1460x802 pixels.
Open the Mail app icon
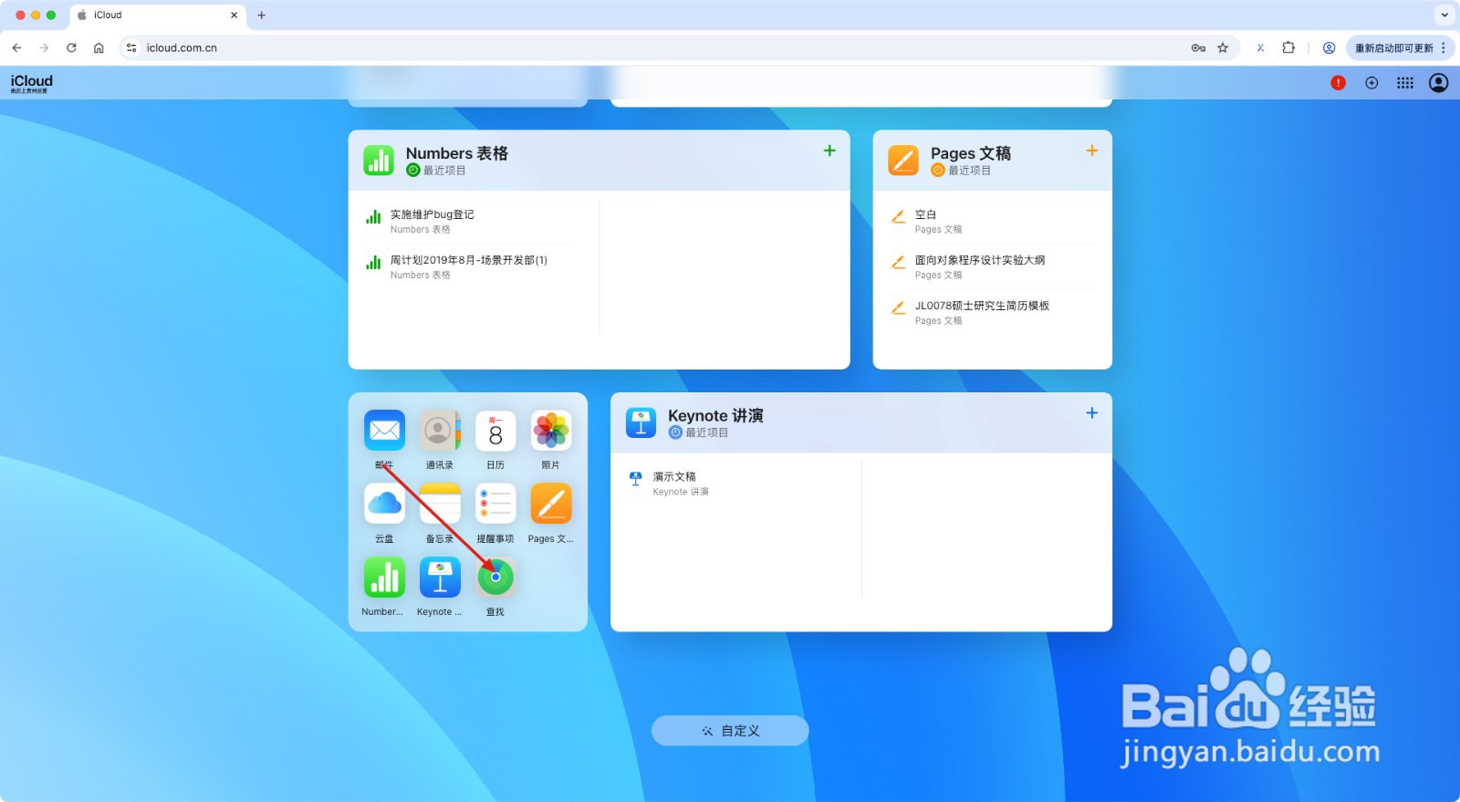pos(384,431)
